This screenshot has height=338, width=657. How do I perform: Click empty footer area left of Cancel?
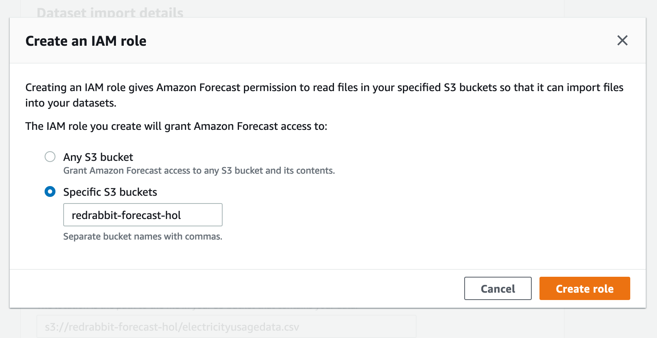click(237, 288)
